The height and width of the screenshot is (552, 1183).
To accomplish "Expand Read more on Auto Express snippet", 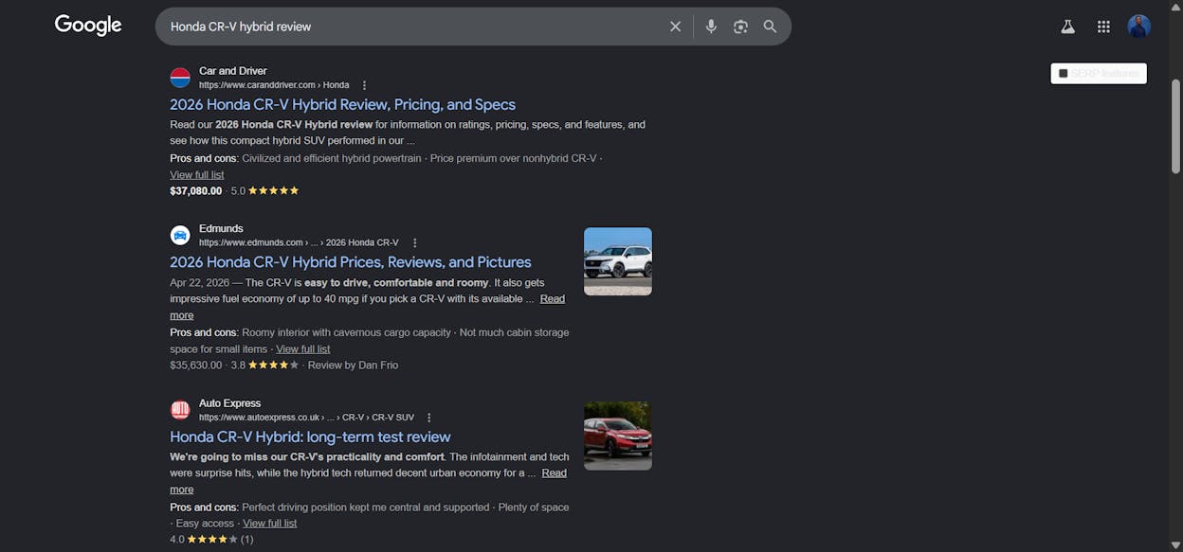I will pos(555,472).
